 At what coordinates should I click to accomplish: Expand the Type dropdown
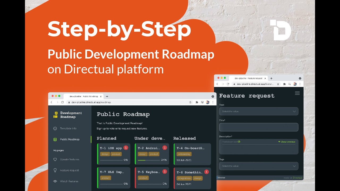[x=259, y=111]
